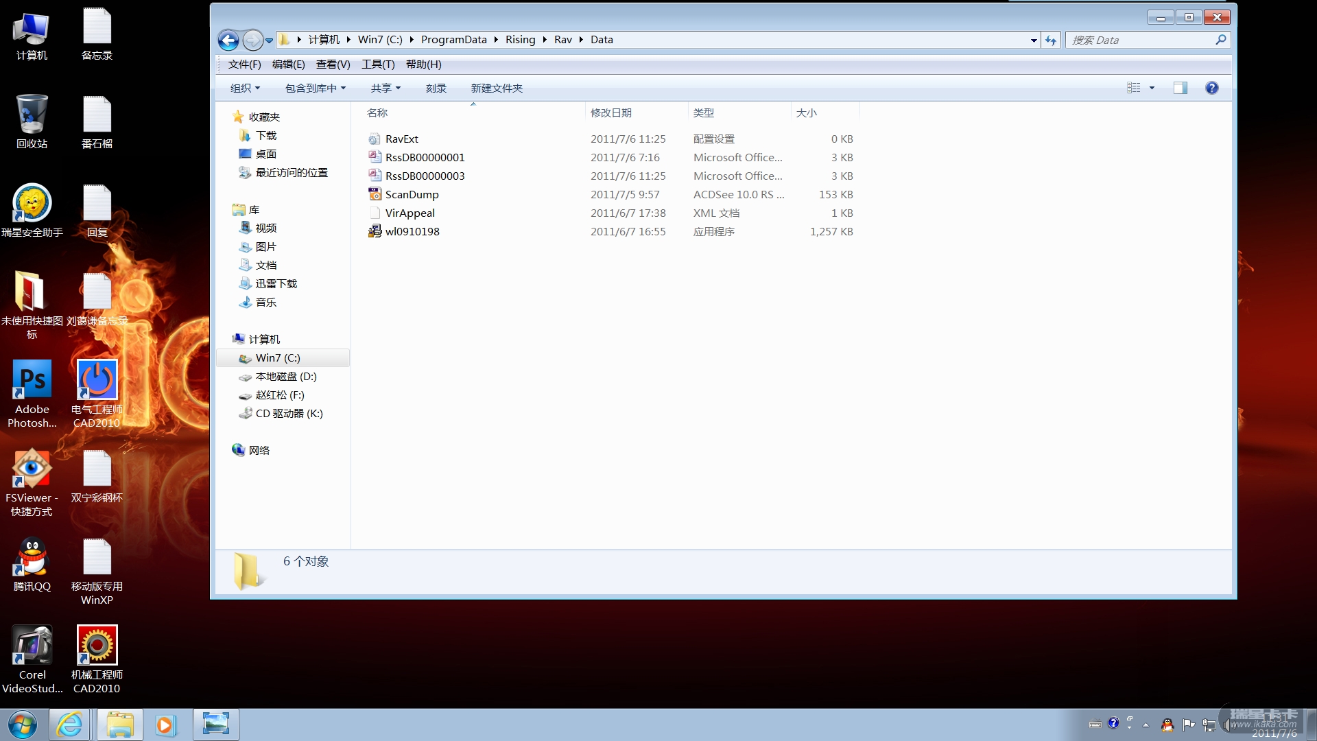Open the view options dropdown arrow

[x=1152, y=88]
